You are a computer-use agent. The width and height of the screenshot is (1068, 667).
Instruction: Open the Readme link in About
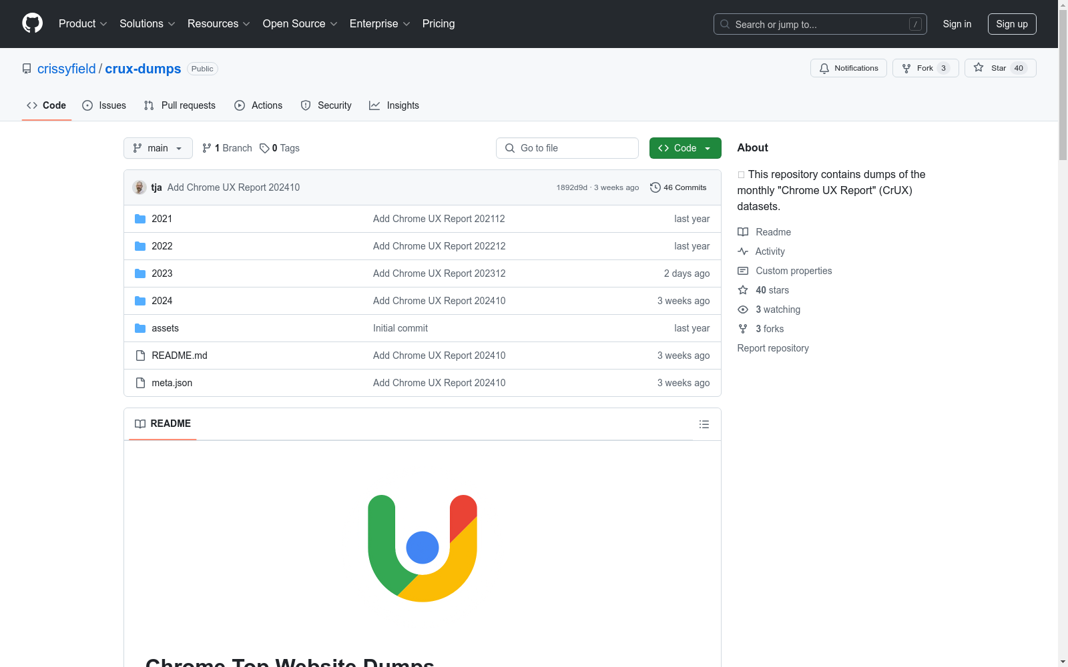point(764,232)
